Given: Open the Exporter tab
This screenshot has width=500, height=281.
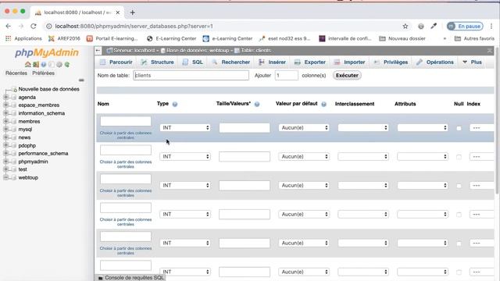Looking at the screenshot, I should 310,62.
